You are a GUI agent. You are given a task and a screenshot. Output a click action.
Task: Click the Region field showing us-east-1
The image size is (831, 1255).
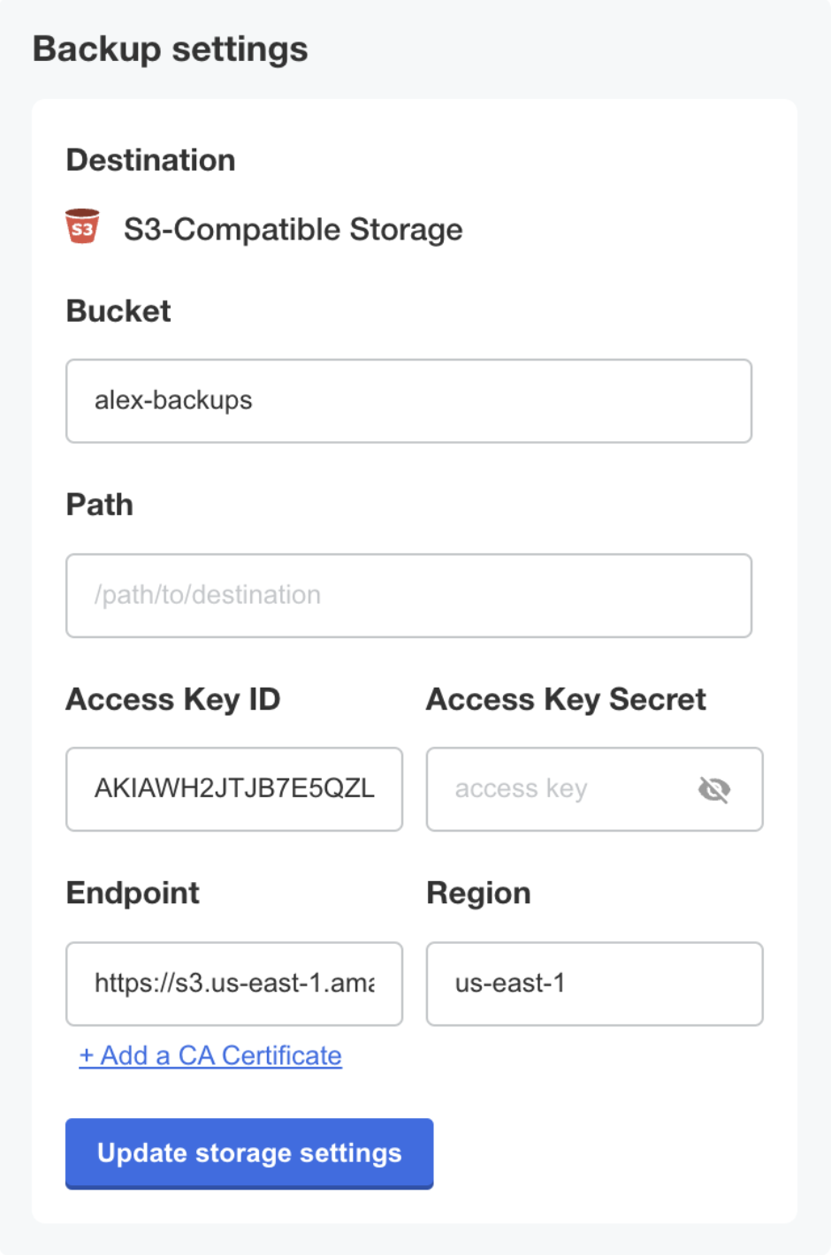click(x=593, y=984)
